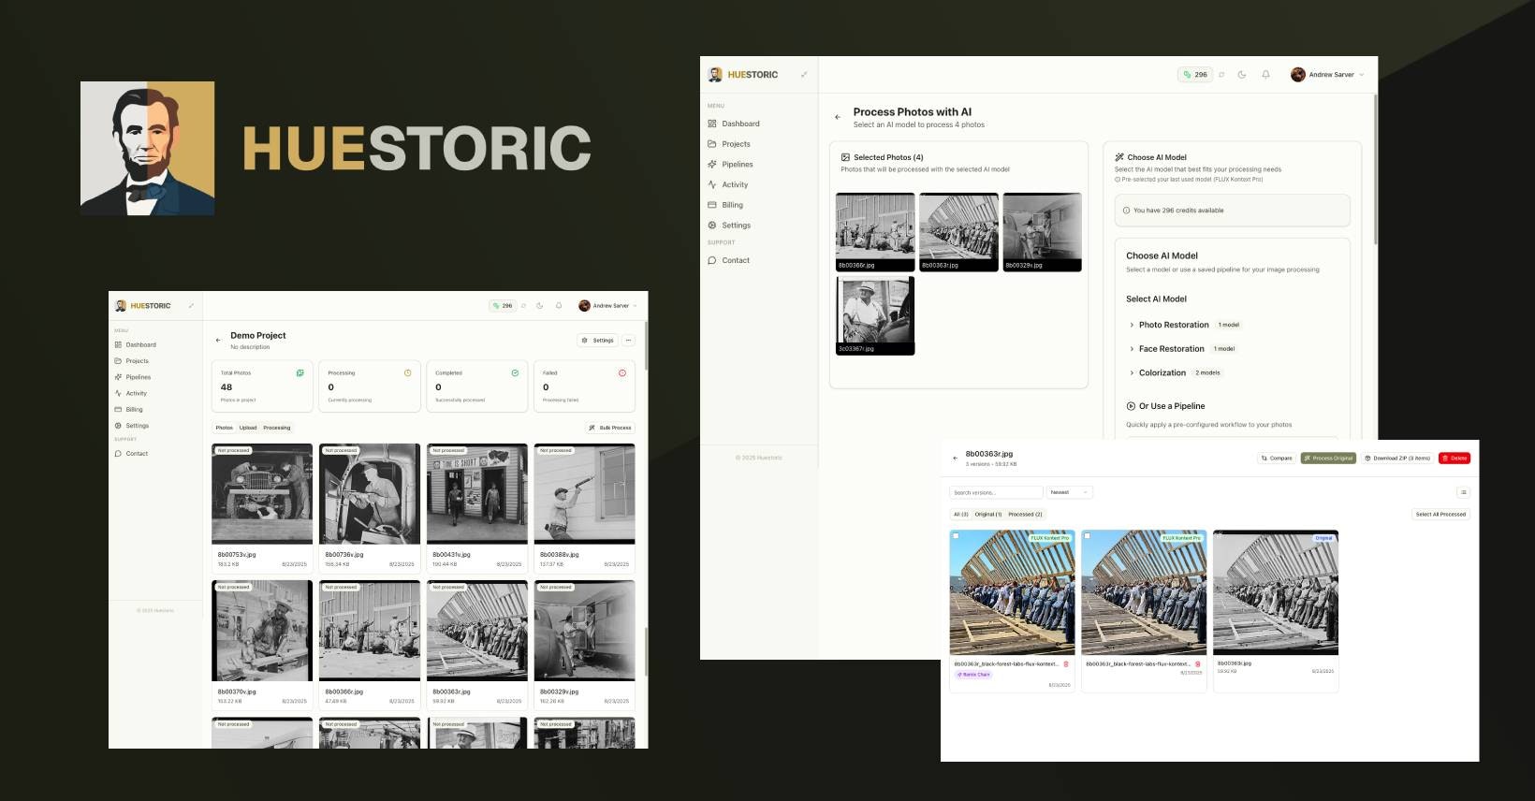Open the 8b00431v.jpg photo thumbnail
The width and height of the screenshot is (1535, 801).
pyautogui.click(x=477, y=493)
